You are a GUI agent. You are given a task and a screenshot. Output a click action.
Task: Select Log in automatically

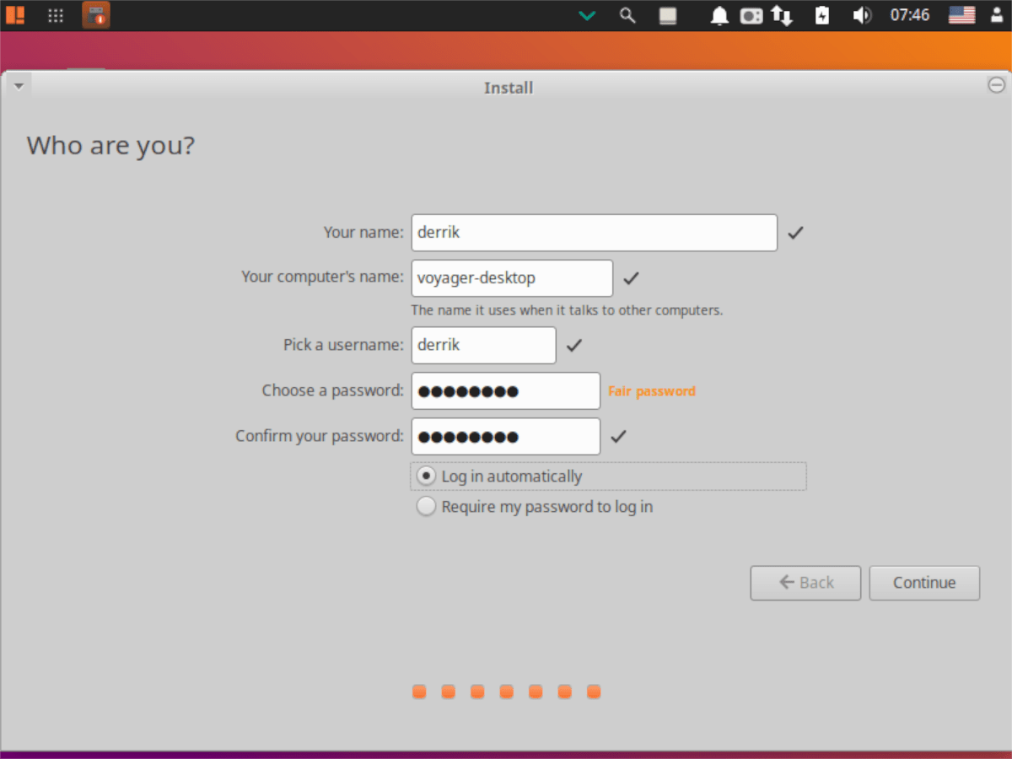click(608, 476)
